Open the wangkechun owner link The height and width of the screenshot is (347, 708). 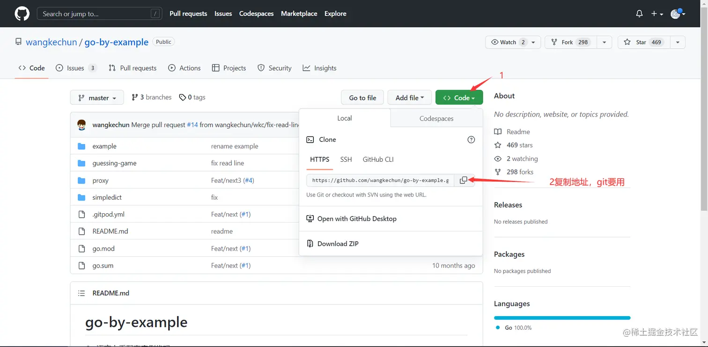coord(52,42)
